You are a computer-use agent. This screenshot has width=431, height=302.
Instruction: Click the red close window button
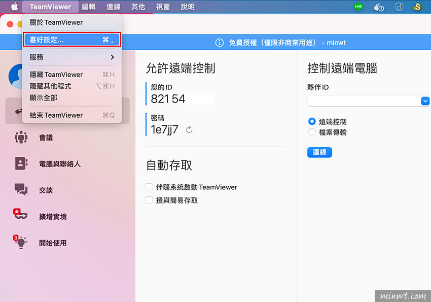click(x=10, y=24)
